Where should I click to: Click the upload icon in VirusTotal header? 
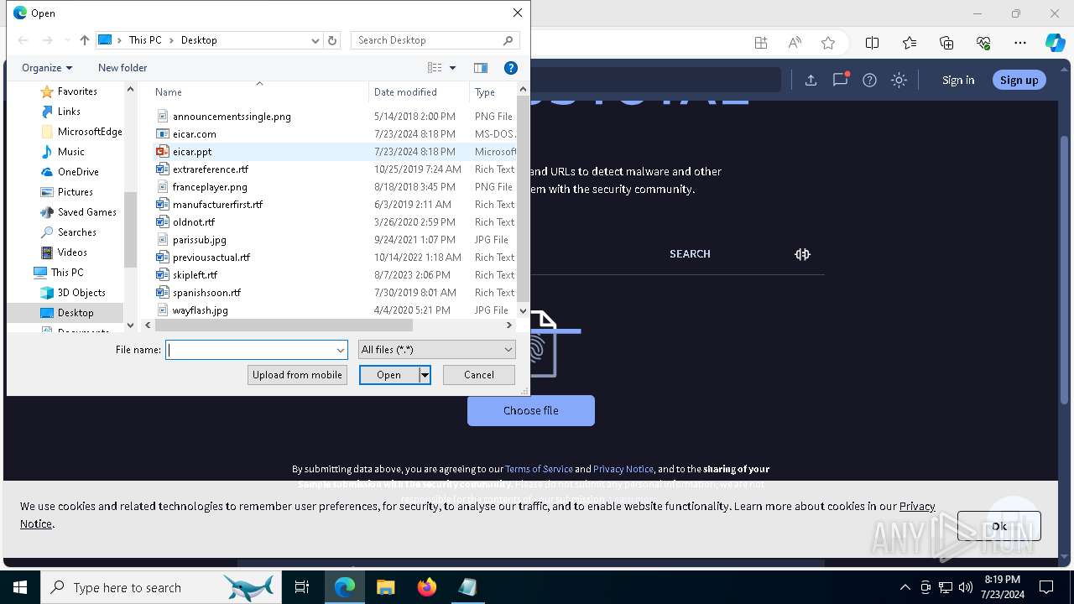[x=811, y=81]
